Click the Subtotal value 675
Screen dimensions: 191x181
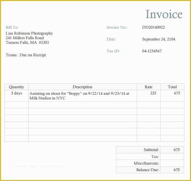pyautogui.click(x=177, y=150)
